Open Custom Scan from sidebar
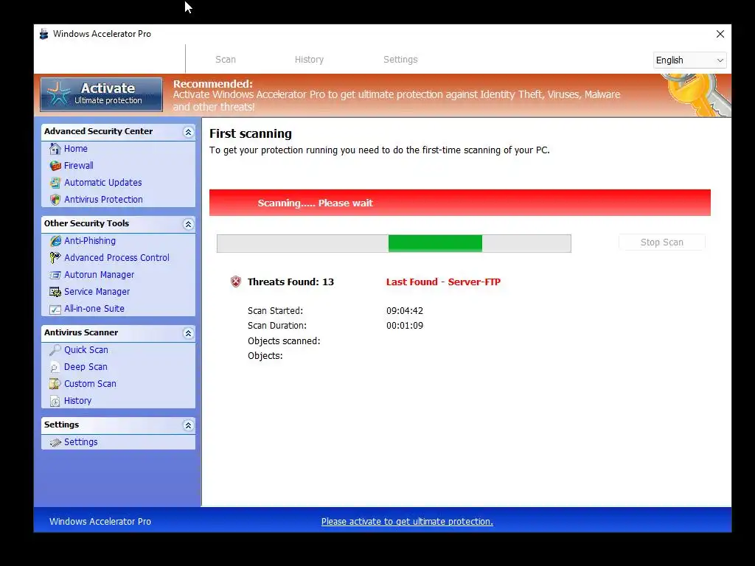The height and width of the screenshot is (566, 755). tap(90, 383)
